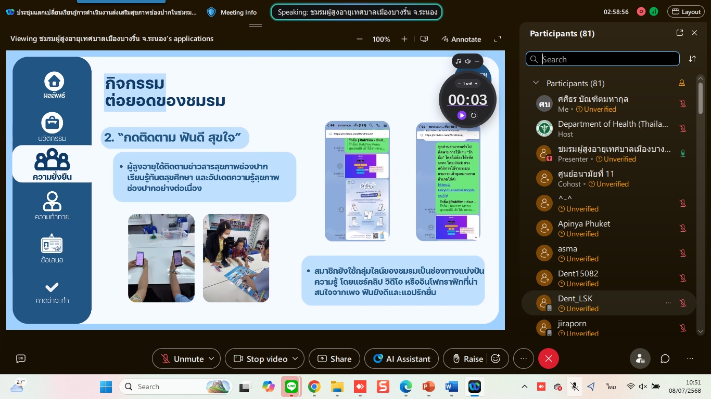
Task: Click the Annotate pencil tool
Action: [x=461, y=39]
